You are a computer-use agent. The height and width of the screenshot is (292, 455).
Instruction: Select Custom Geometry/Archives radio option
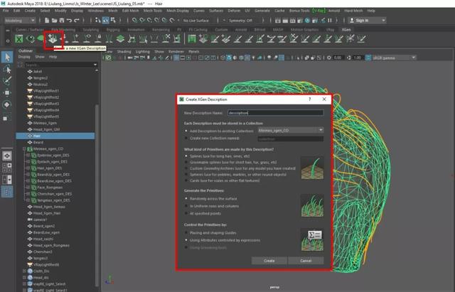tap(186, 168)
